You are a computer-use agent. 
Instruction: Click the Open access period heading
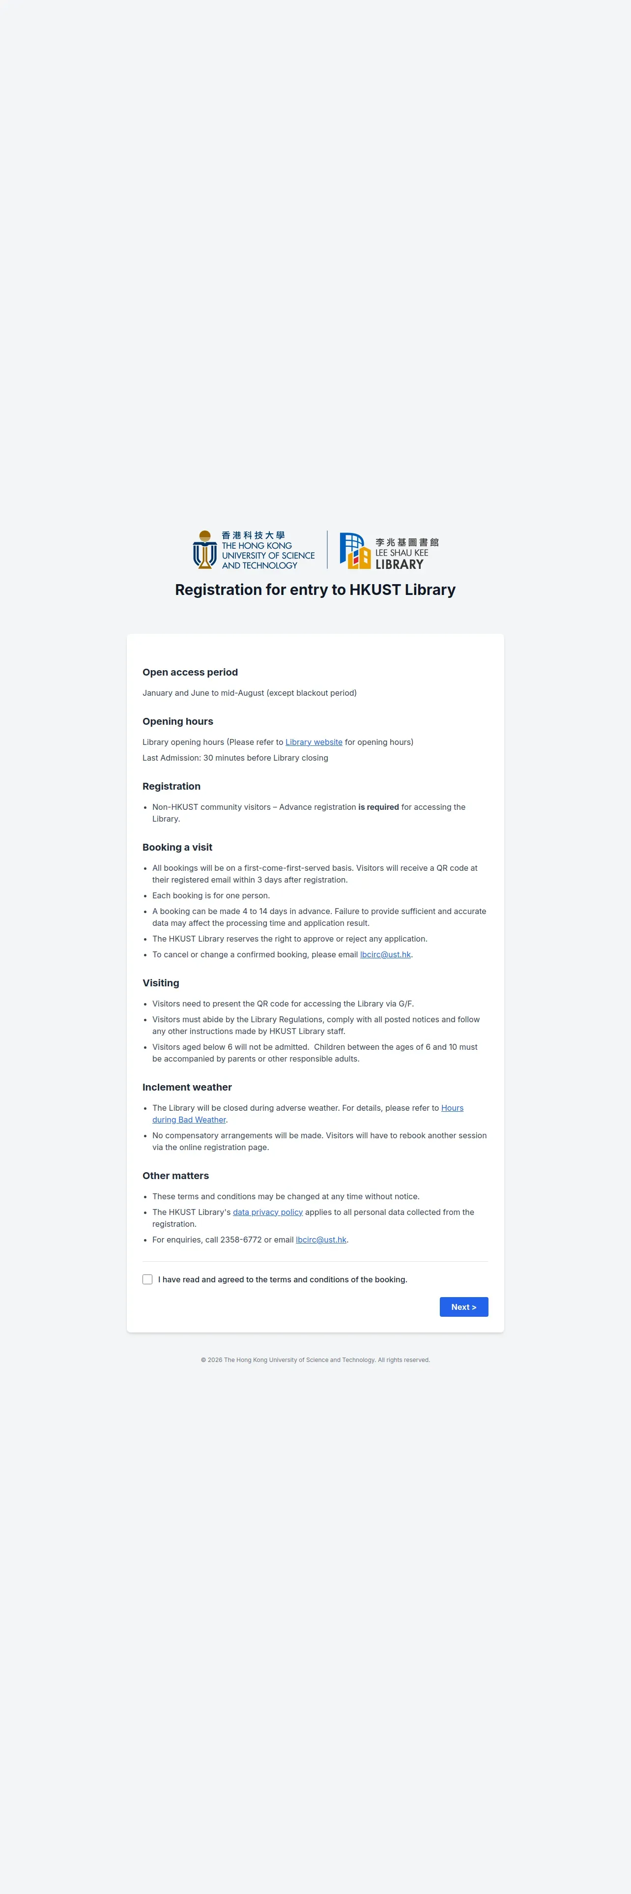pos(190,672)
